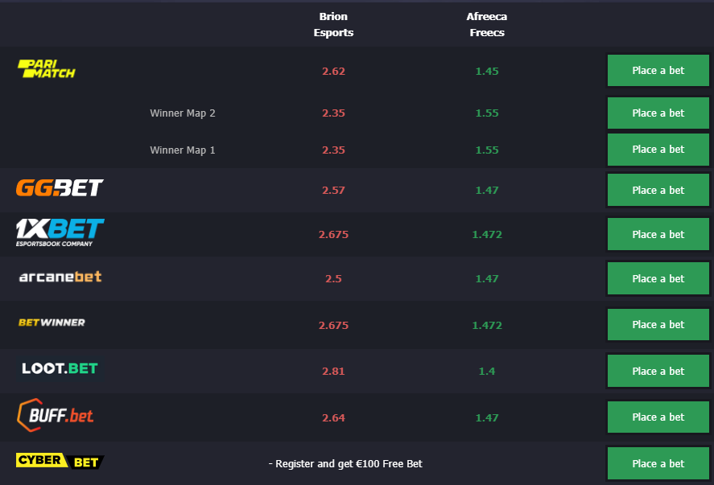Pick 1XBET Brion odds 2.675
This screenshot has width=714, height=485.
(x=333, y=234)
